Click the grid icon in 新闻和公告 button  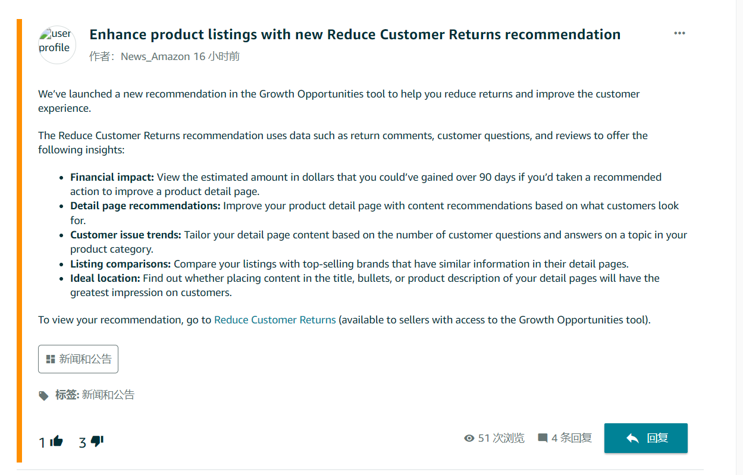tap(51, 359)
